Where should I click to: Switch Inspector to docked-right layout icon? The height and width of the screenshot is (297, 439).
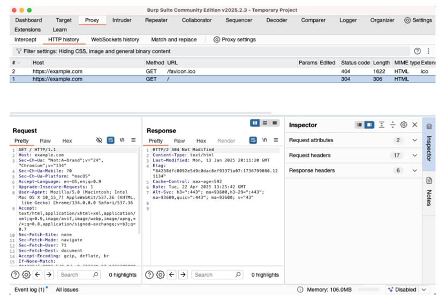tap(369, 124)
